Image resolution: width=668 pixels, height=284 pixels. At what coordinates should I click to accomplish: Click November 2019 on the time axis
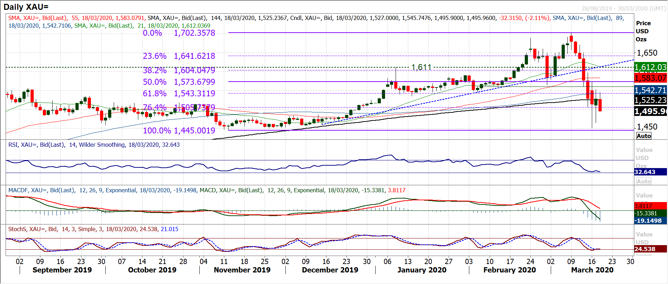pos(242,270)
